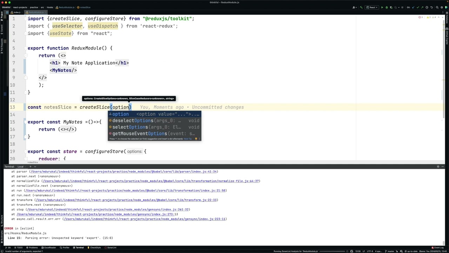This screenshot has width=449, height=253.
Task: Push commits with Git green arrow
Action: pos(422,7)
